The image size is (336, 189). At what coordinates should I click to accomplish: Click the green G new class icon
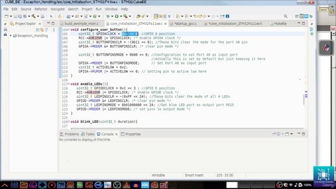pyautogui.click(x=94, y=16)
